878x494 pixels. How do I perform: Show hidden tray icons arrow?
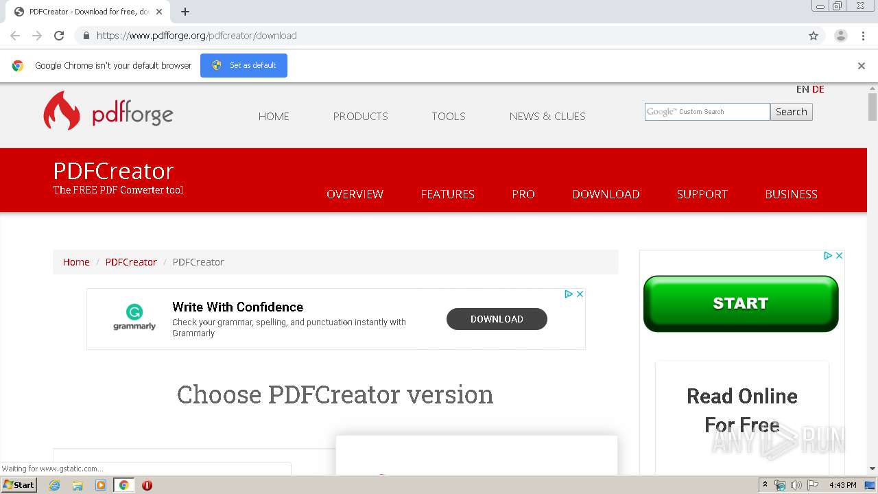(x=765, y=485)
